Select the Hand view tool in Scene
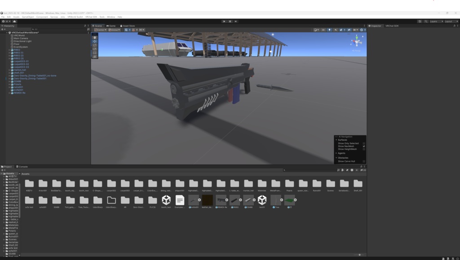 coord(94,38)
